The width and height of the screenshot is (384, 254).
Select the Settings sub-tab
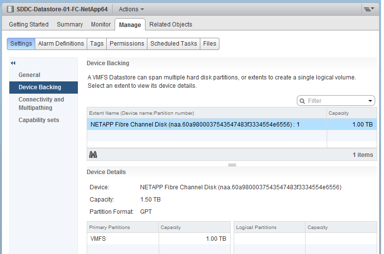point(21,44)
